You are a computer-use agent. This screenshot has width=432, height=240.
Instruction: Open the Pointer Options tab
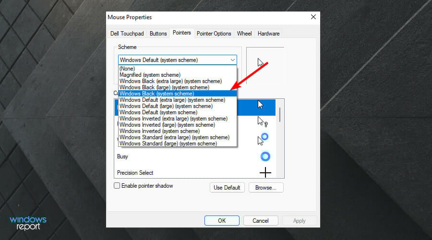[214, 34]
